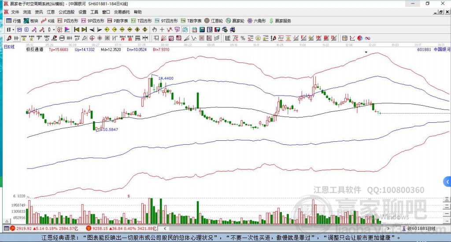Click the axis chart icon beside grid
The image size is (451, 242).
[352, 38]
